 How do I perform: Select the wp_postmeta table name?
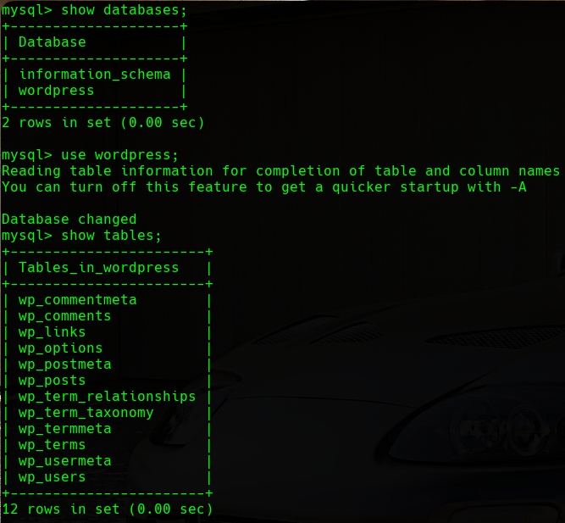(x=65, y=364)
